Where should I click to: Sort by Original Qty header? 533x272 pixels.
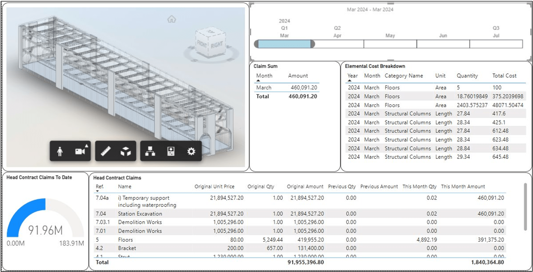coord(261,187)
